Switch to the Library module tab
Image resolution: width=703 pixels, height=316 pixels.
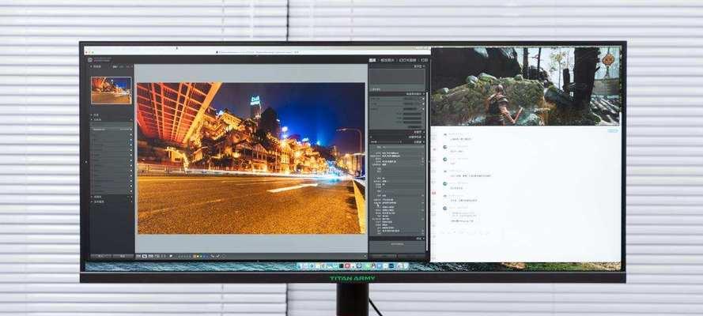(x=372, y=59)
